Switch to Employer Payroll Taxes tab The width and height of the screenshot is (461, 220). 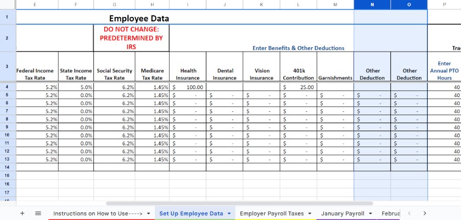coord(272,213)
